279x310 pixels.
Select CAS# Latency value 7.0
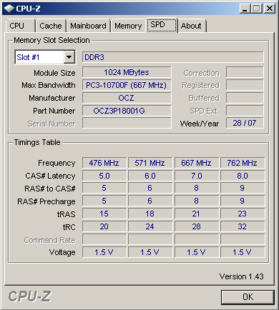click(196, 176)
